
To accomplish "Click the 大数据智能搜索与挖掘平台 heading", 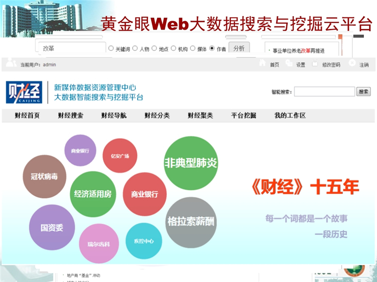I will pyautogui.click(x=99, y=97).
